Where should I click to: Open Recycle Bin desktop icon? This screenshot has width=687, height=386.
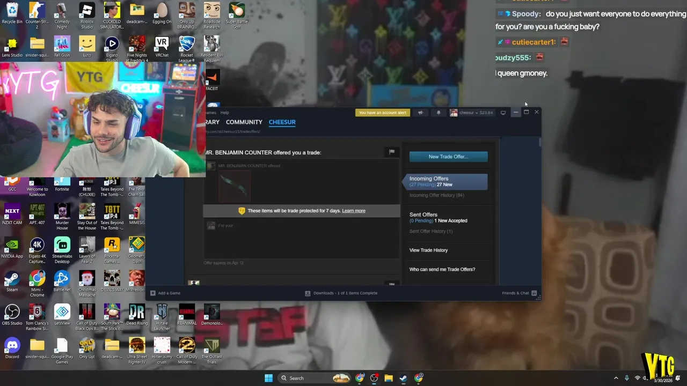(x=12, y=14)
